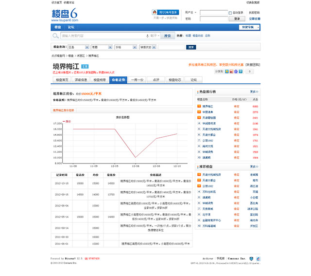
Task: Click rank 1 badge in 热盘排行榜
Action: click(x=199, y=106)
